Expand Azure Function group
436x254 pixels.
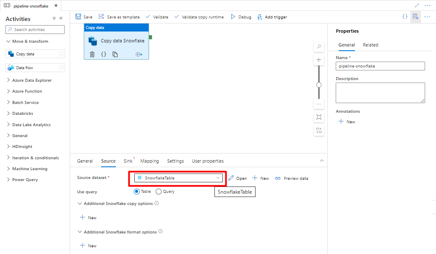[24, 91]
